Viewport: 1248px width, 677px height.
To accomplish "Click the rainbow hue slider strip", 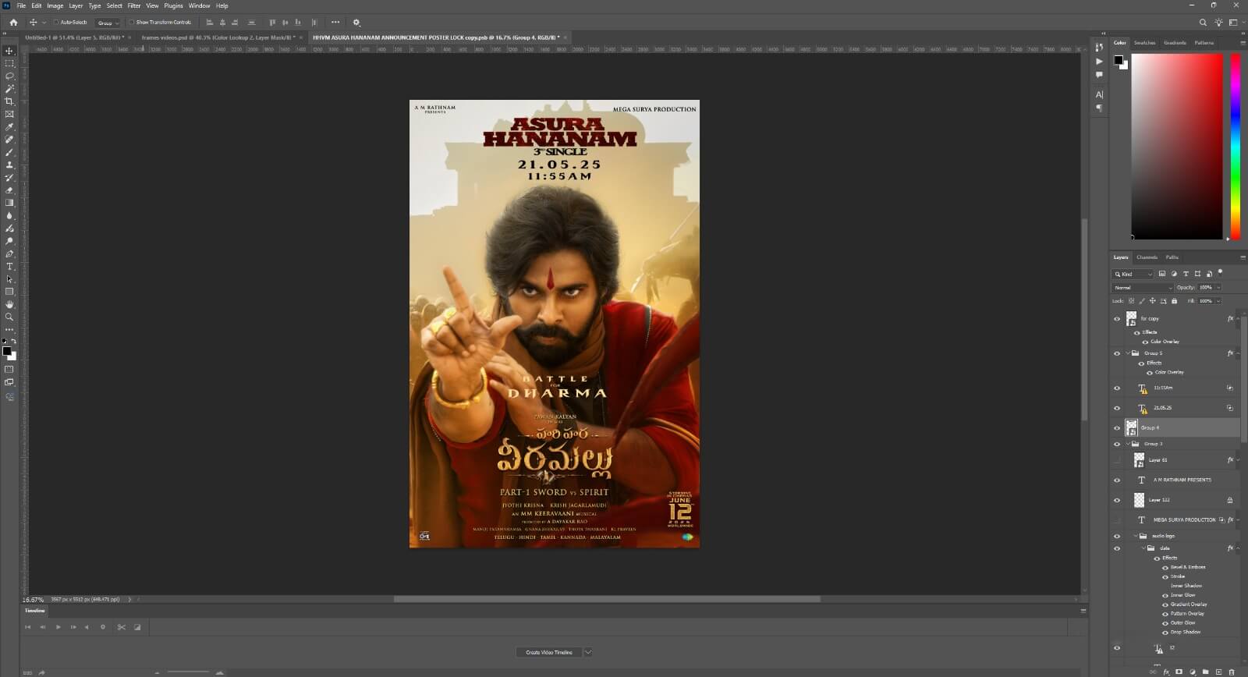I will [x=1236, y=147].
